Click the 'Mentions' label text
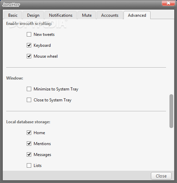The width and height of the screenshot is (177, 183). 42,143
